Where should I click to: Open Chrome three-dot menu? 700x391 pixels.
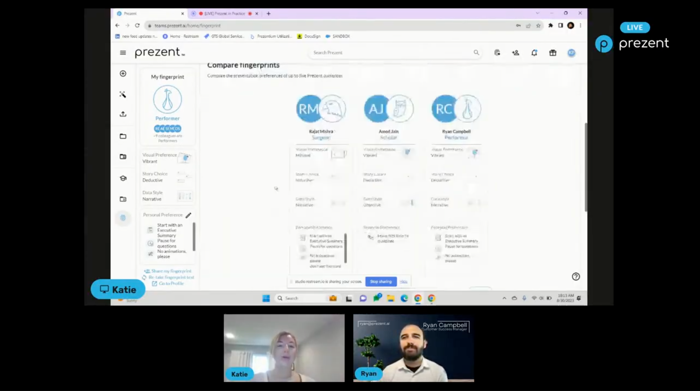tap(581, 25)
